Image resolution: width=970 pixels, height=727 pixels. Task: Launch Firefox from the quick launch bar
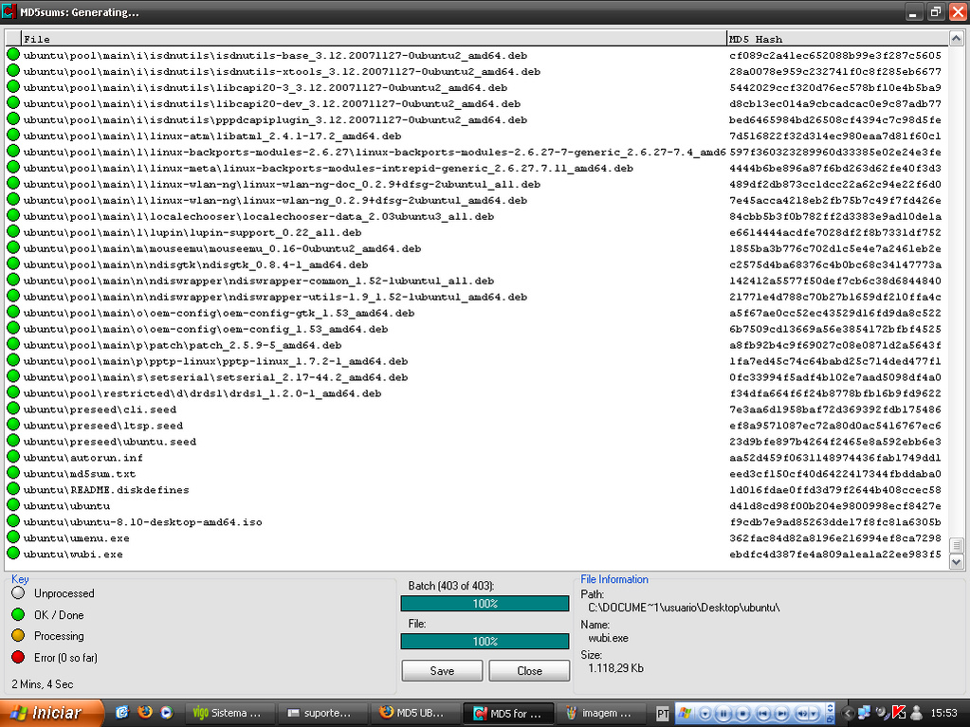pyautogui.click(x=145, y=712)
